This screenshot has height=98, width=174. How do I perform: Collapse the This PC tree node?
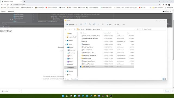[65, 44]
